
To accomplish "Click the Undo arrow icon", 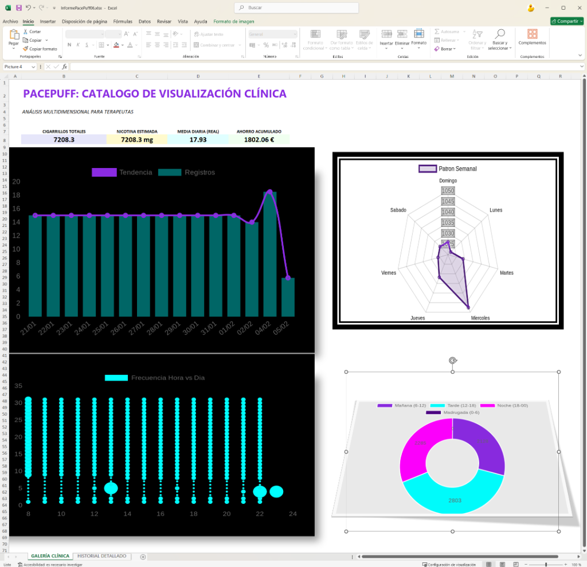I will point(28,7).
